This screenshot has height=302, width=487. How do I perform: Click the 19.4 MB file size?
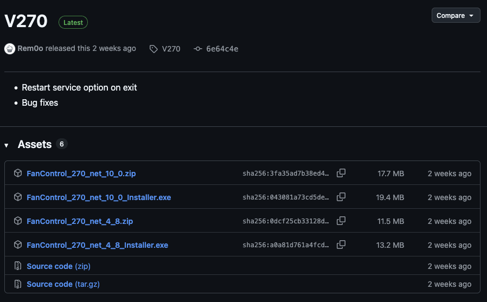point(390,198)
